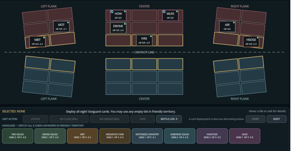Click the blocked icon on MLRS unit
The width and height of the screenshot is (291, 151).
click(x=164, y=12)
